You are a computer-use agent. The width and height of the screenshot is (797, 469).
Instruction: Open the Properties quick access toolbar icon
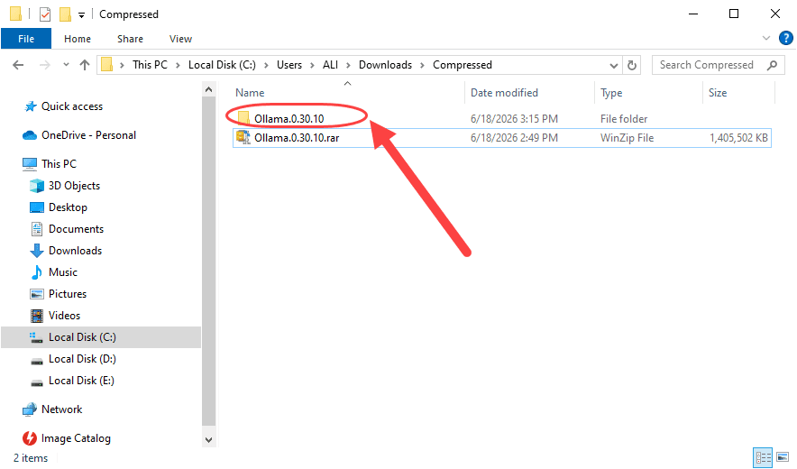(x=45, y=14)
